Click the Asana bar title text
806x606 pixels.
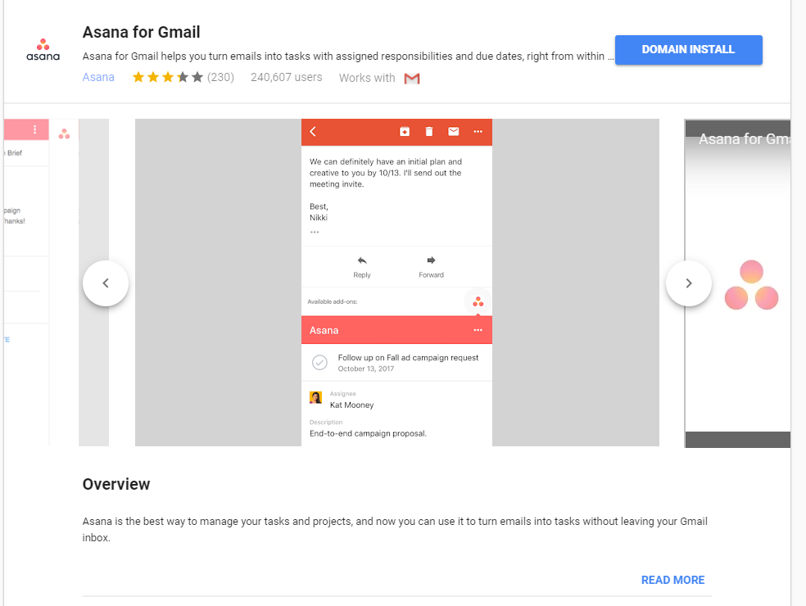324,331
